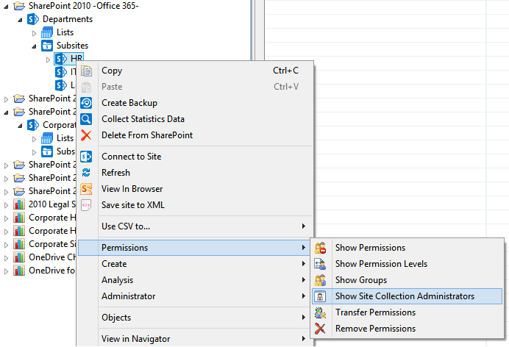Choose Collect Statistics Data
The width and height of the screenshot is (509, 347).
point(195,119)
